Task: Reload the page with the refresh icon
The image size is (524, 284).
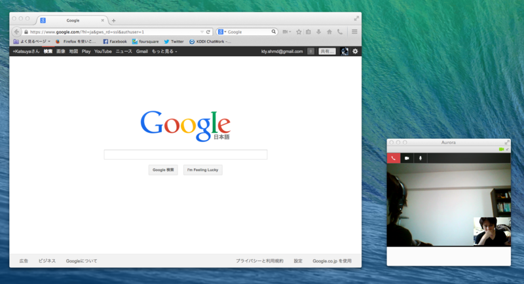Action: 208,31
